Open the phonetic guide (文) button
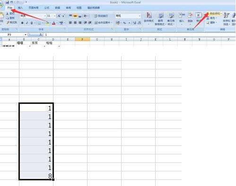The height and width of the screenshot is (186, 236). [x=61, y=23]
